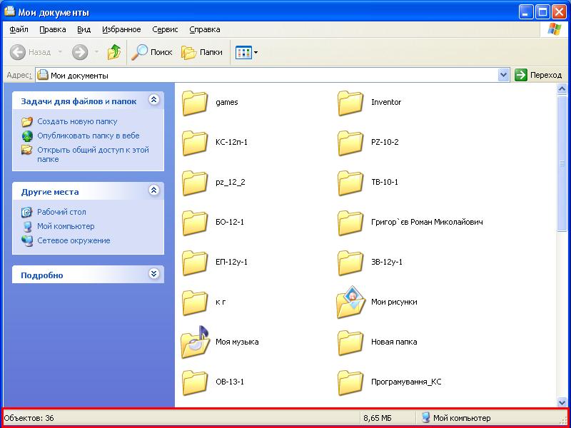Select Григор`єв Роман Миколайович folder icon

350,223
